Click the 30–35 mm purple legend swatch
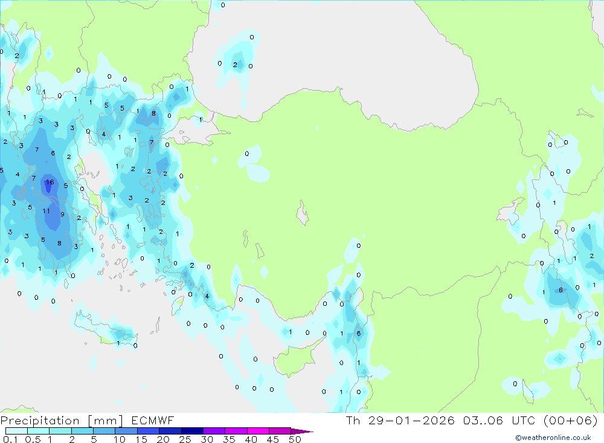This screenshot has height=443, width=604. click(x=214, y=431)
